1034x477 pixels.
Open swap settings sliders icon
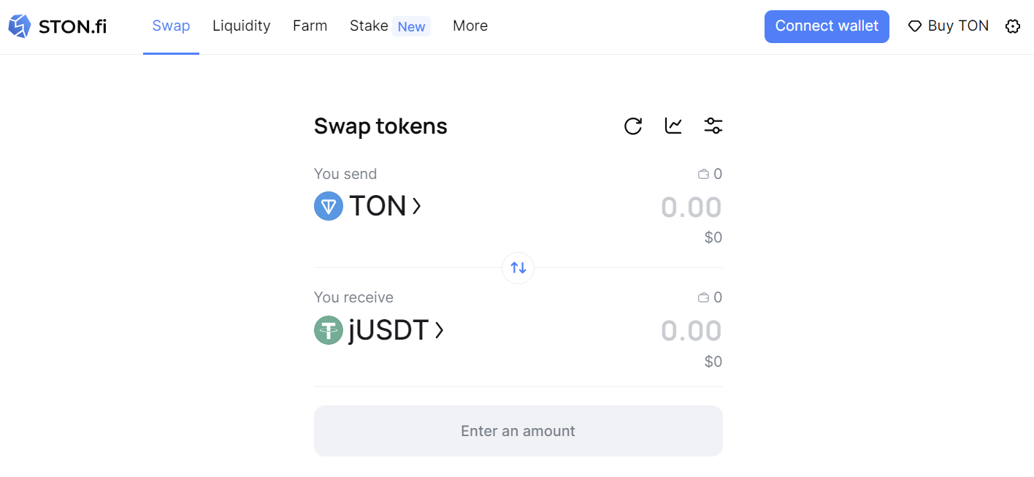(x=713, y=126)
